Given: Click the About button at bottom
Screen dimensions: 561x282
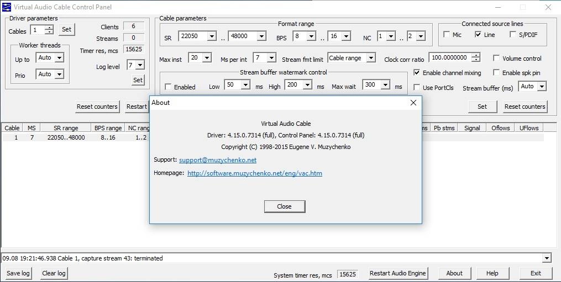Looking at the screenshot, I should 454,273.
